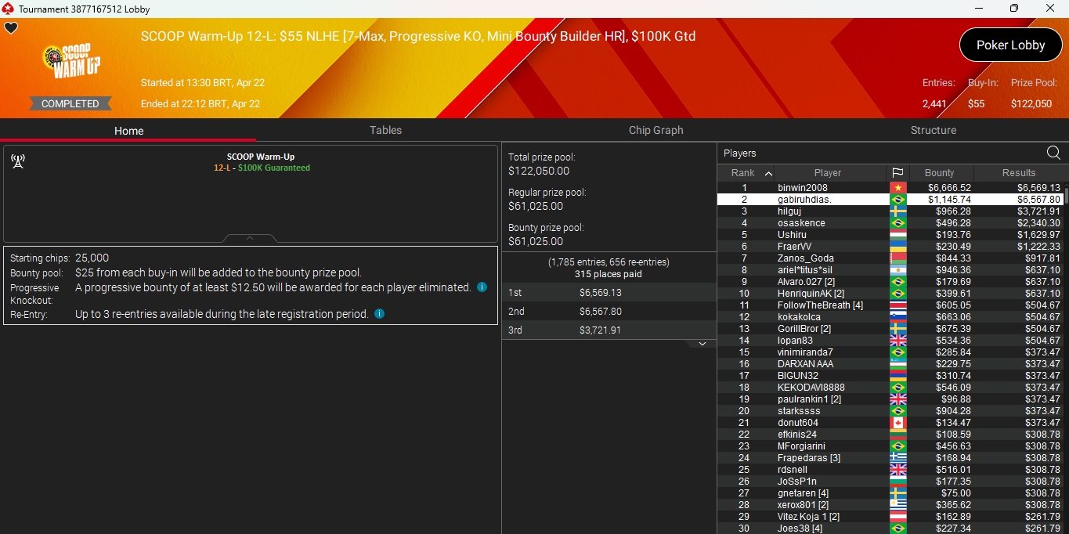Select player BIGUN32 row
Screen dimensions: 1069x534
[890, 376]
